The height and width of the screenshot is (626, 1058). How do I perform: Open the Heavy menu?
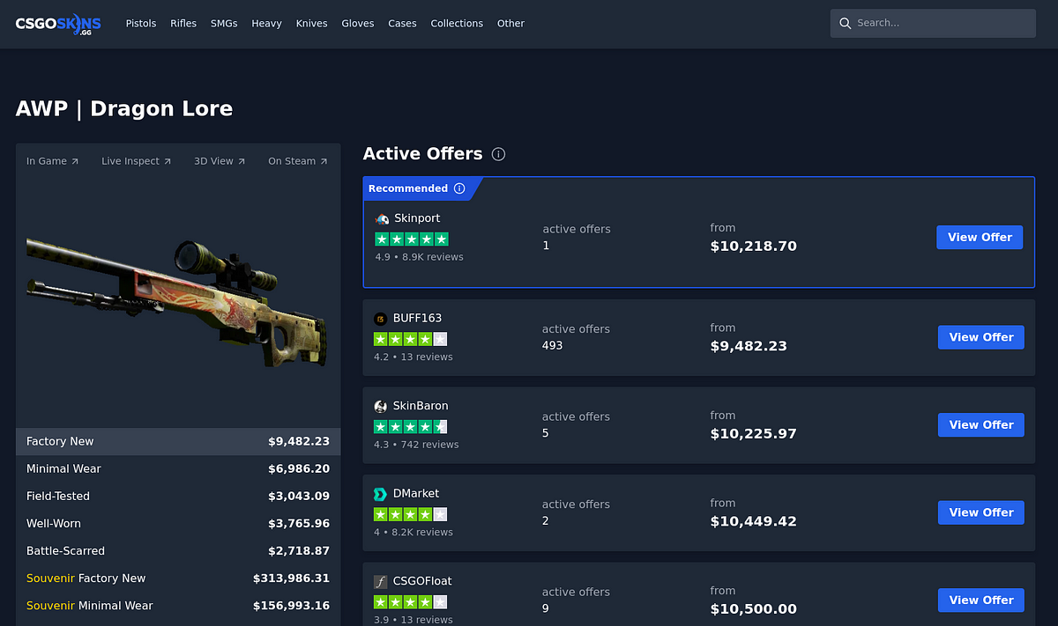pos(266,24)
